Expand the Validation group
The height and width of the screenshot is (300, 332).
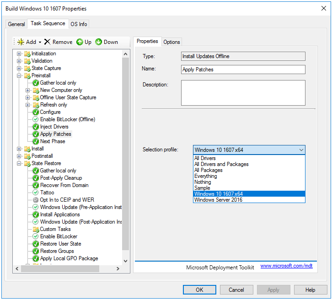tap(19, 61)
